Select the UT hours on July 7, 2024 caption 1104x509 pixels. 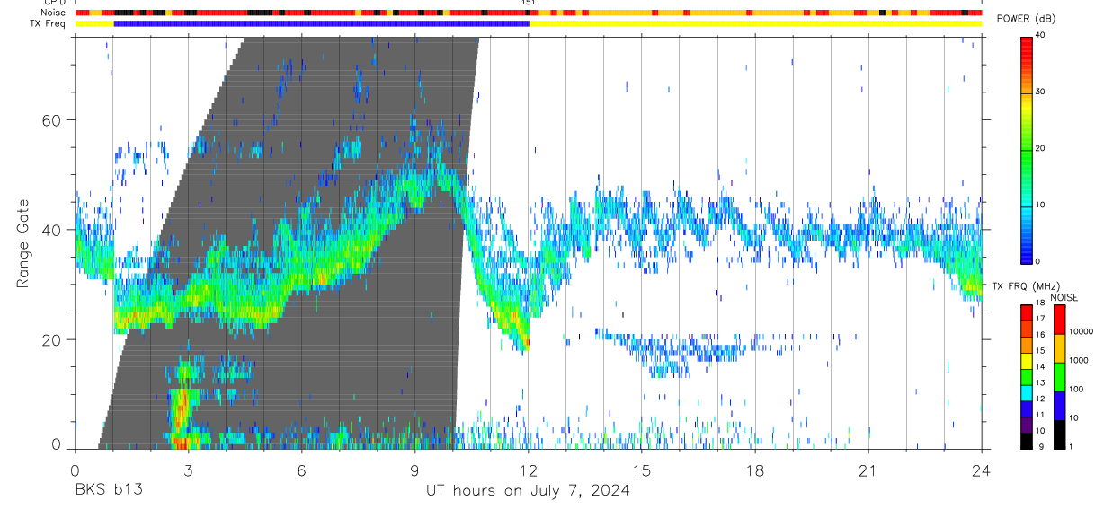pyautogui.click(x=528, y=490)
